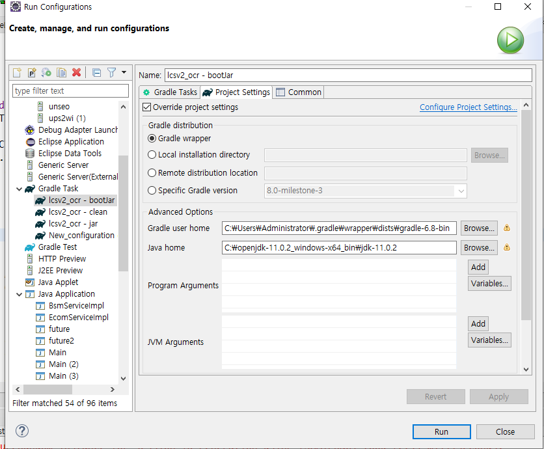The height and width of the screenshot is (449, 544).
Task: Open the filter options dropdown arrow
Action: pyautogui.click(x=124, y=72)
